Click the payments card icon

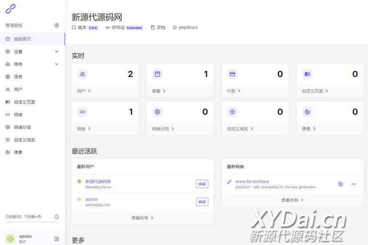[x=232, y=74]
